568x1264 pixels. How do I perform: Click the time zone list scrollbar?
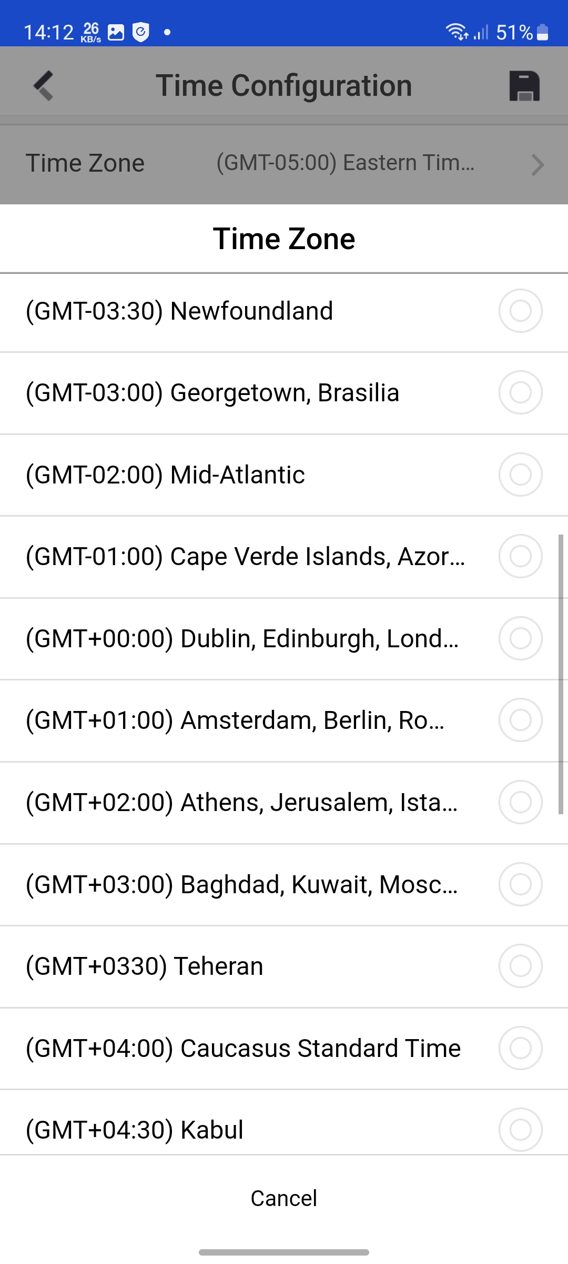pyautogui.click(x=561, y=674)
